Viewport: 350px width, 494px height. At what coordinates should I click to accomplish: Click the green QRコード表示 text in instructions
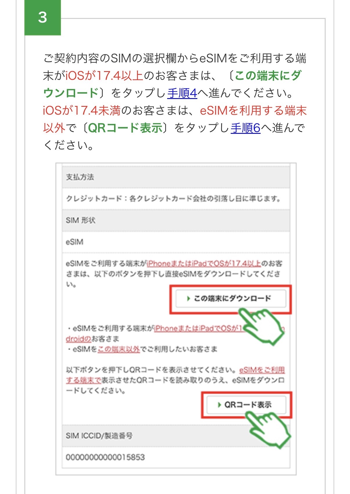pyautogui.click(x=125, y=128)
